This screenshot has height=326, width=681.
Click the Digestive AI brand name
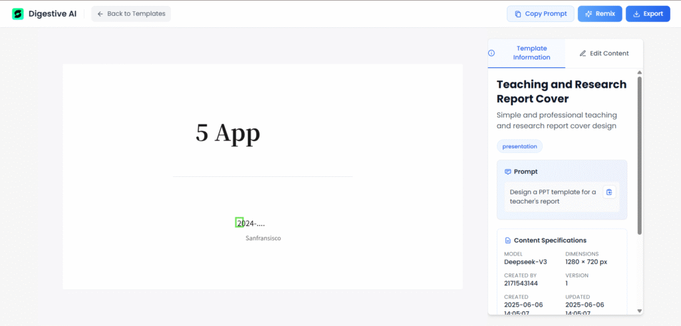point(53,14)
